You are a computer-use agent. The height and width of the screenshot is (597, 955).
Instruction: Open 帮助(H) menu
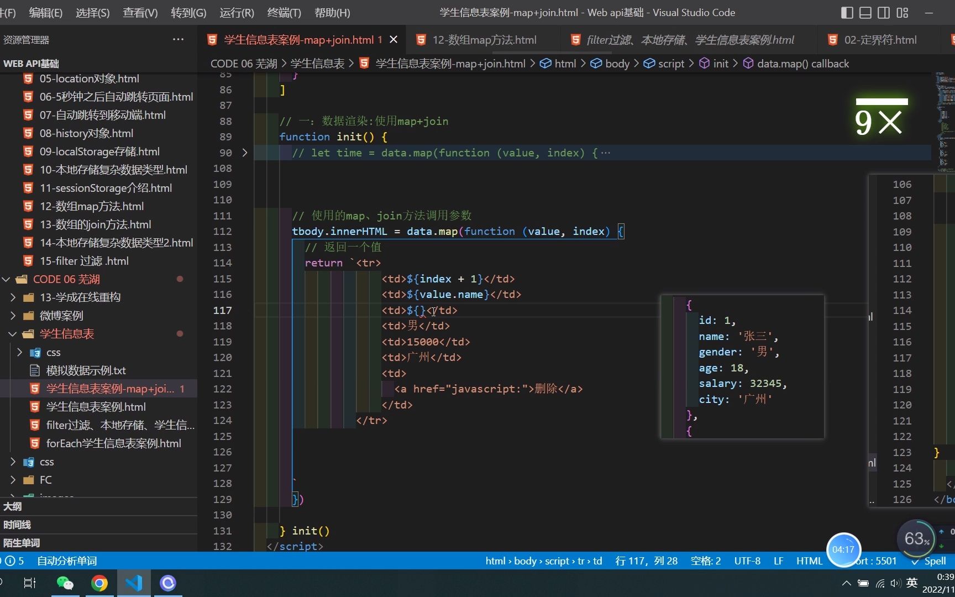[x=332, y=12]
